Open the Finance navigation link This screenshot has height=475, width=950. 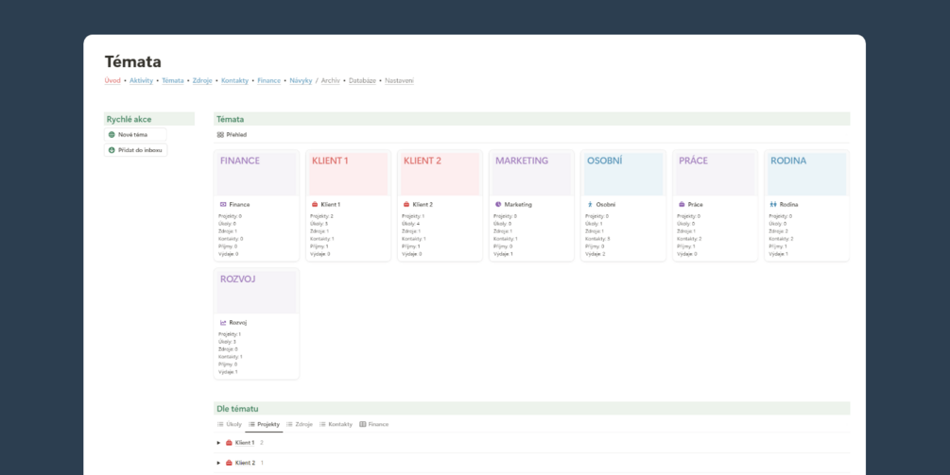pyautogui.click(x=269, y=80)
